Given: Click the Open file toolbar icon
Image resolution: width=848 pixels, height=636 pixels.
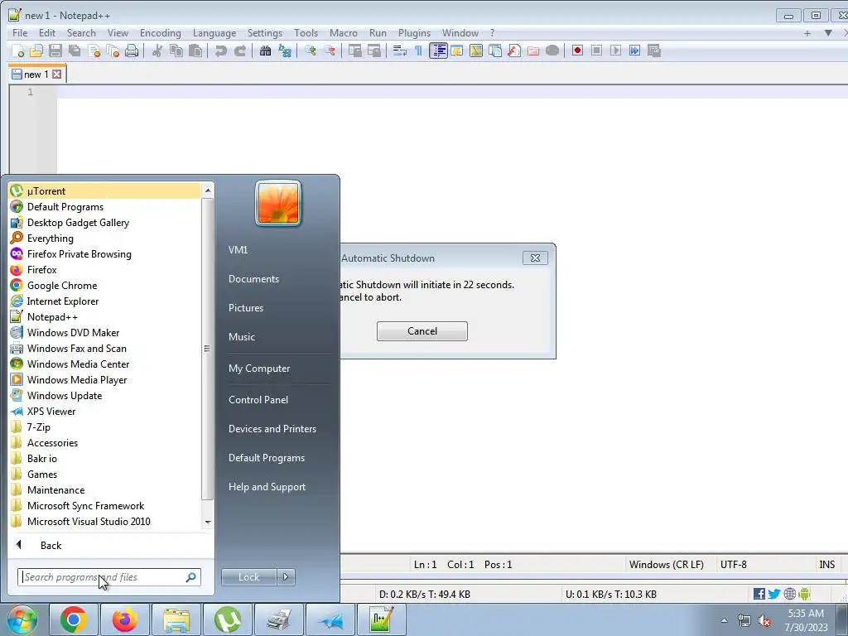Looking at the screenshot, I should pos(36,51).
